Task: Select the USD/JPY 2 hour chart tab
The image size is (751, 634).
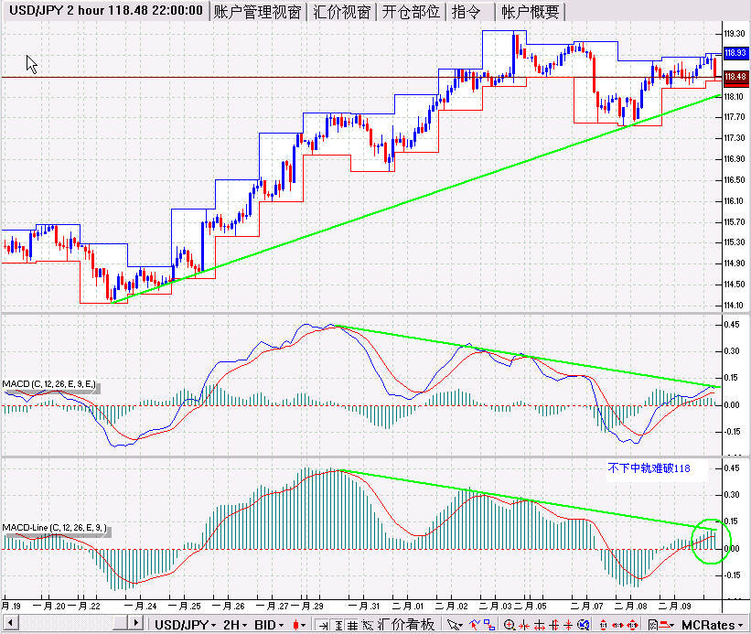Action: 106,11
